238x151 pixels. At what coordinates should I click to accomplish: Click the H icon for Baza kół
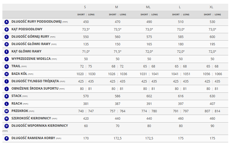7,74
